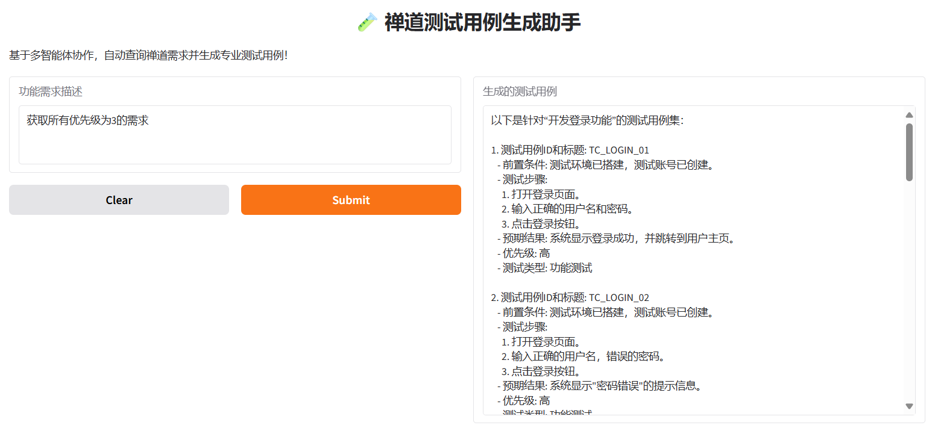The image size is (935, 434).
Task: Click 优先级: 高 under TC_LOGIN_02
Action: point(523,401)
